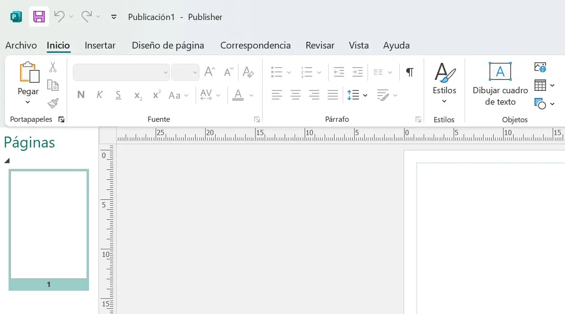Switch to the Insertar ribbon tab
This screenshot has width=565, height=314.
pos(100,45)
